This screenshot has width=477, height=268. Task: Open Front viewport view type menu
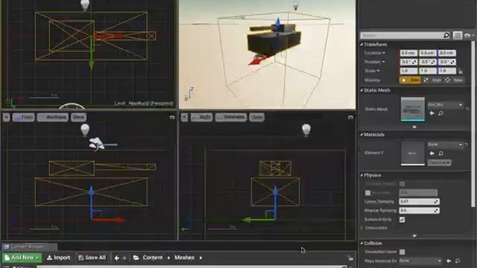[23, 118]
